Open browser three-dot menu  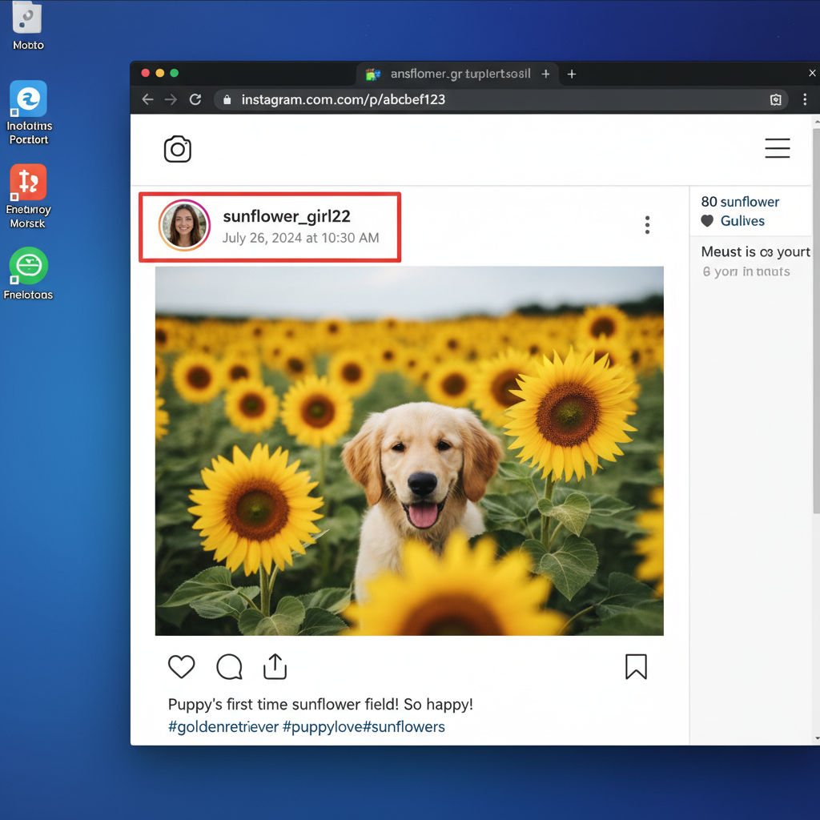pos(805,99)
